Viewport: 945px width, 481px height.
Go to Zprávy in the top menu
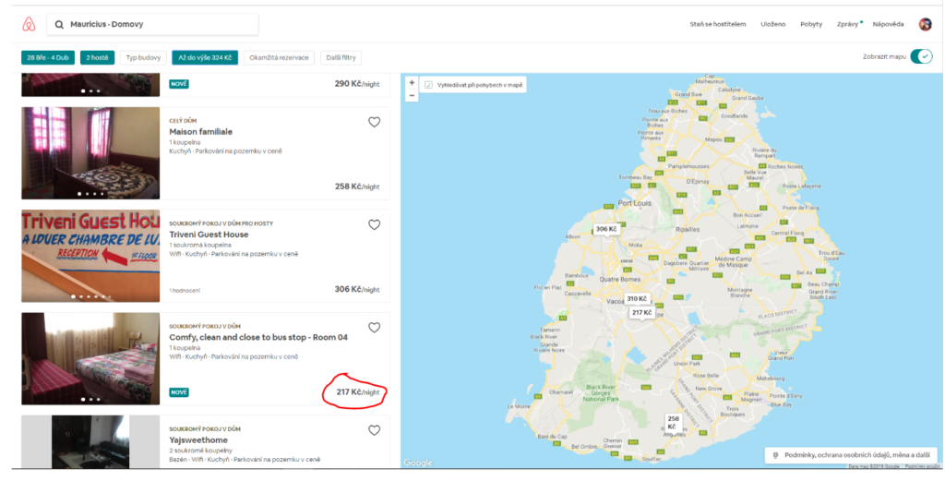pyautogui.click(x=847, y=24)
